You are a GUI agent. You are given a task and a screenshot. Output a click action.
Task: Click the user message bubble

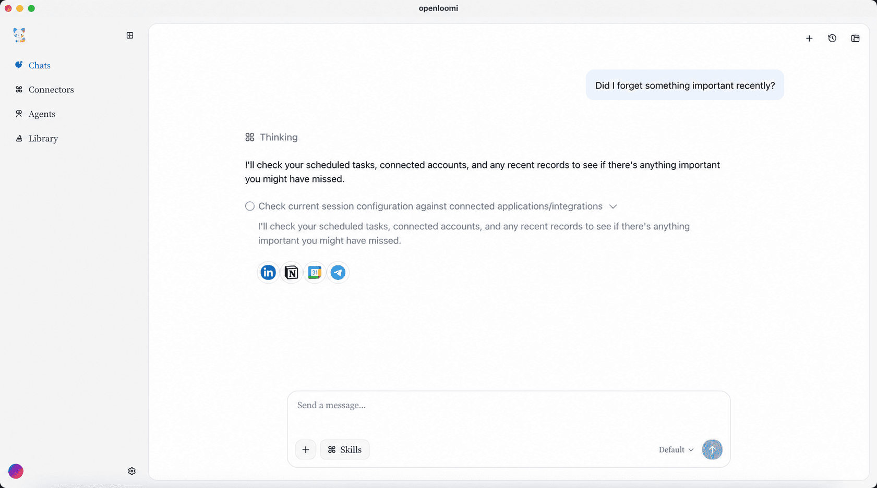(x=685, y=86)
